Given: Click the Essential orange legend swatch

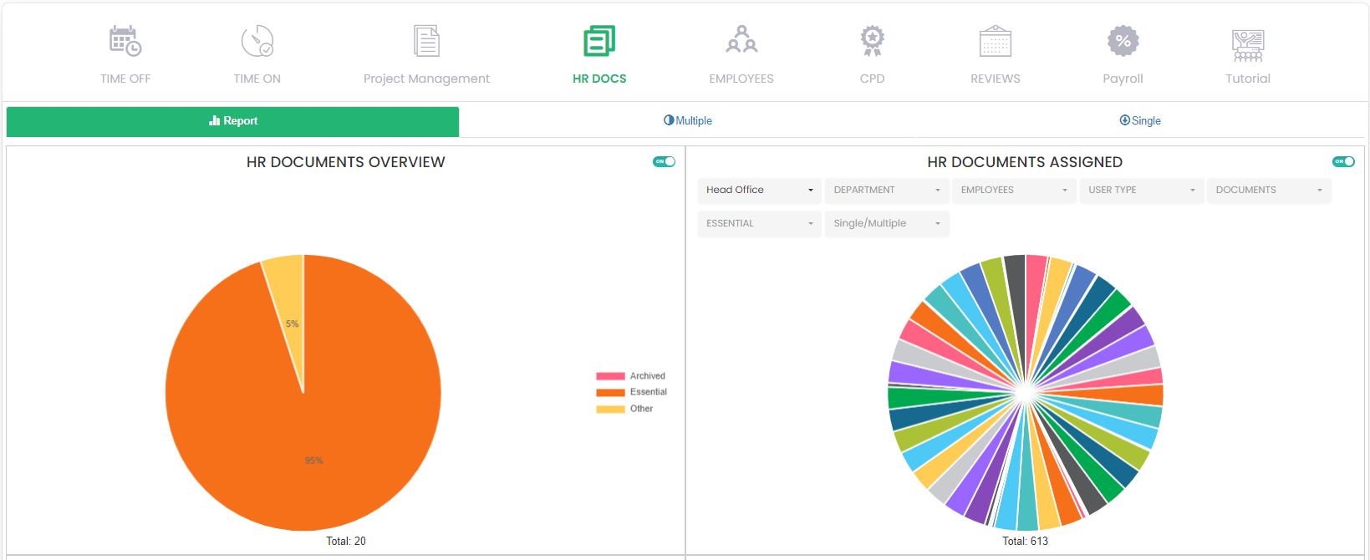Looking at the screenshot, I should (610, 393).
